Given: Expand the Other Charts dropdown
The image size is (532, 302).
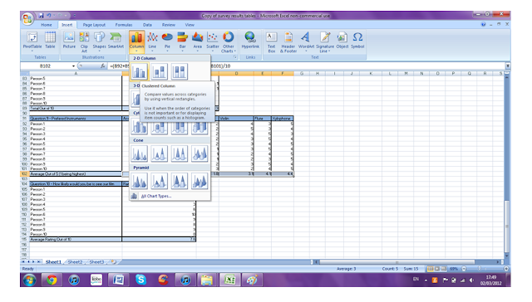Looking at the screenshot, I should (228, 42).
